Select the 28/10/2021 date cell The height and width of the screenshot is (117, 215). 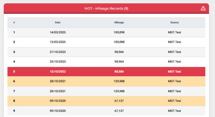pos(58,81)
